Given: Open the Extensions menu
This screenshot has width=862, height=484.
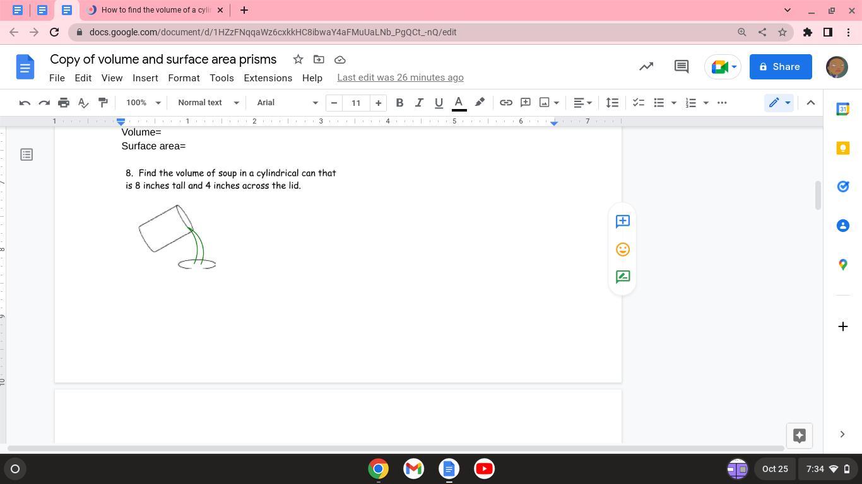Looking at the screenshot, I should click(268, 78).
